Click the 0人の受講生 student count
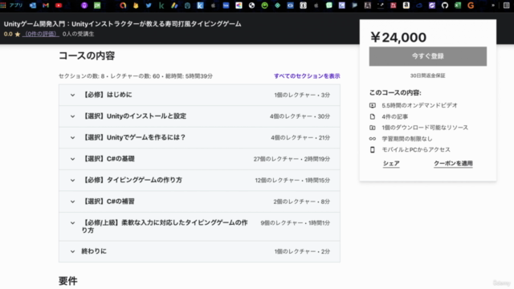Image resolution: width=514 pixels, height=289 pixels. click(78, 34)
